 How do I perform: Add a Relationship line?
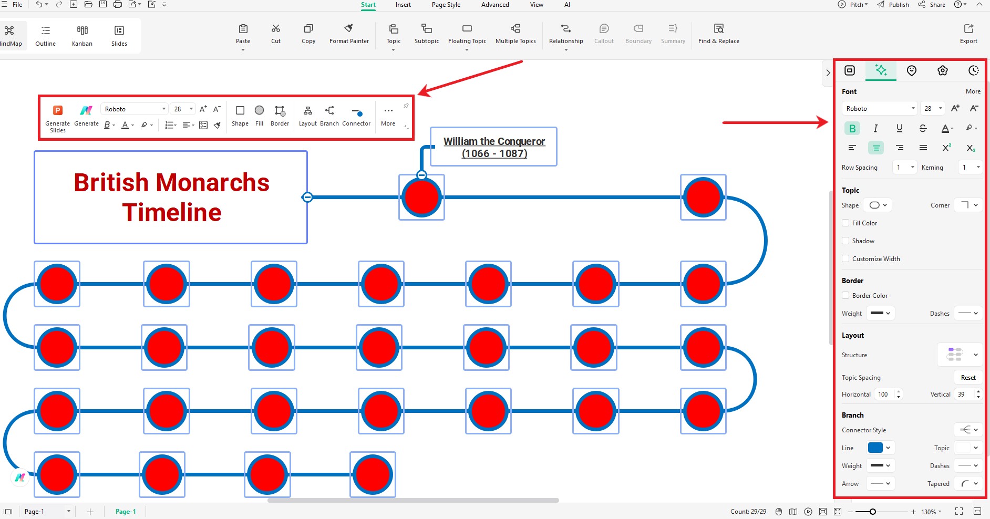pyautogui.click(x=566, y=34)
